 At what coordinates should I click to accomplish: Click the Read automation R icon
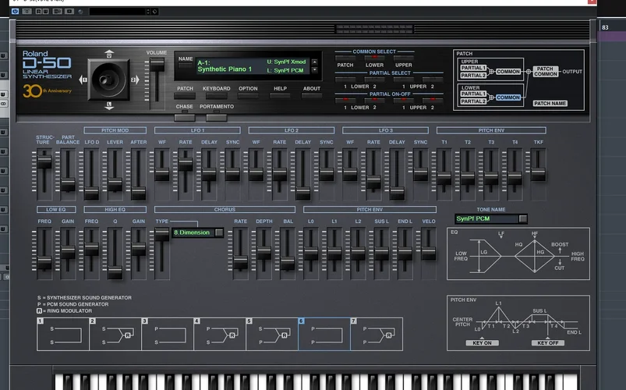point(38,11)
